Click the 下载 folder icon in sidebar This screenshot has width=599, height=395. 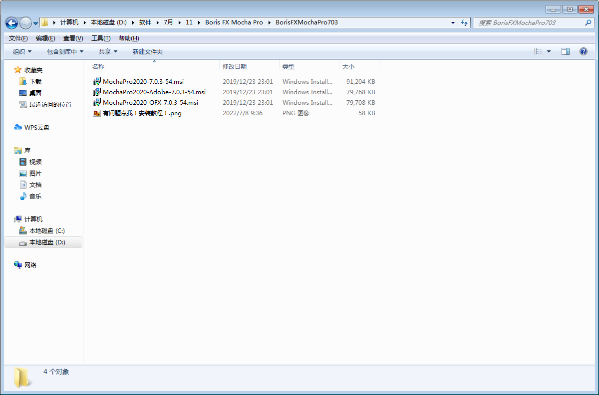(x=23, y=81)
